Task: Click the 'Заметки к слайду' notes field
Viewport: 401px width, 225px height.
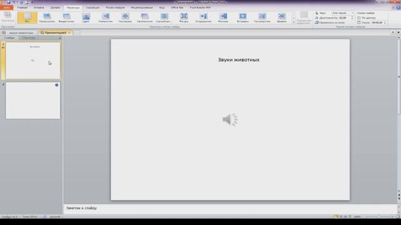Action: [x=230, y=208]
